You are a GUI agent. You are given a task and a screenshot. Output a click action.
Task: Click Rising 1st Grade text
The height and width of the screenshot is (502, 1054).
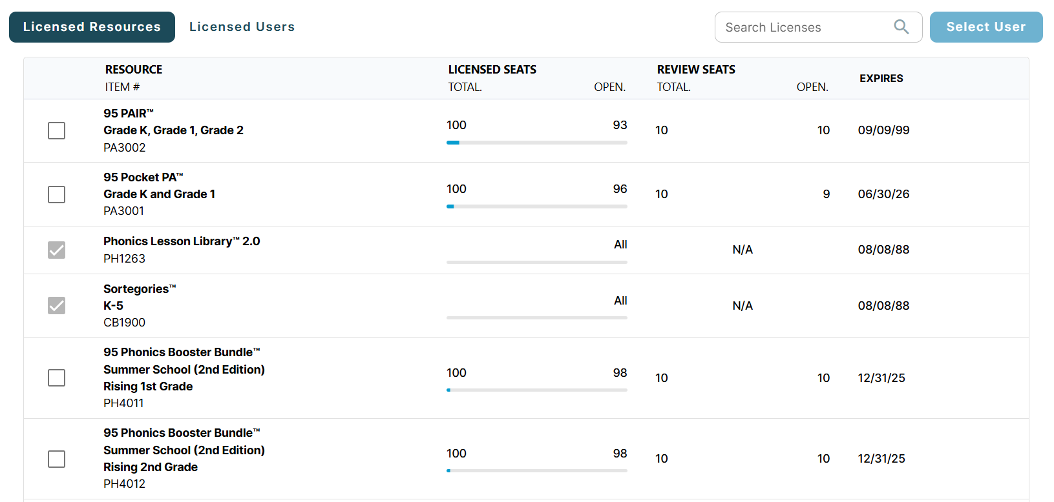click(x=148, y=387)
